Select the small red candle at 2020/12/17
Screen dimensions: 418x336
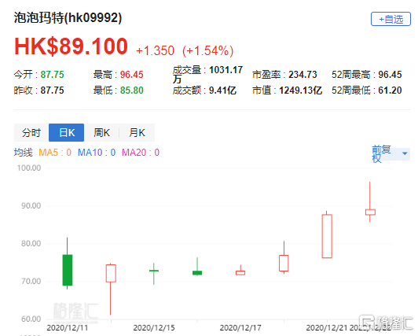click(x=240, y=272)
